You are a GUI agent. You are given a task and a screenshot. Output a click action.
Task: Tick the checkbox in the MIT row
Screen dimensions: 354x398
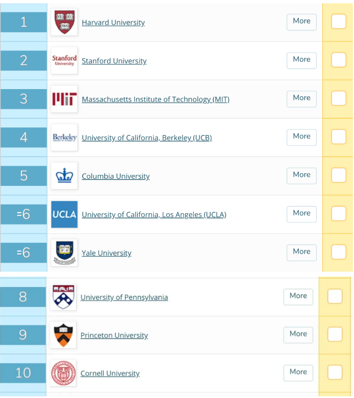point(339,98)
